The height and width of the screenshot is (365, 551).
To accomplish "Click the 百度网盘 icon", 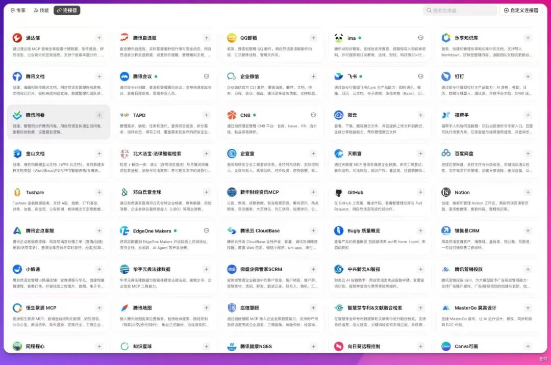I will coord(446,153).
